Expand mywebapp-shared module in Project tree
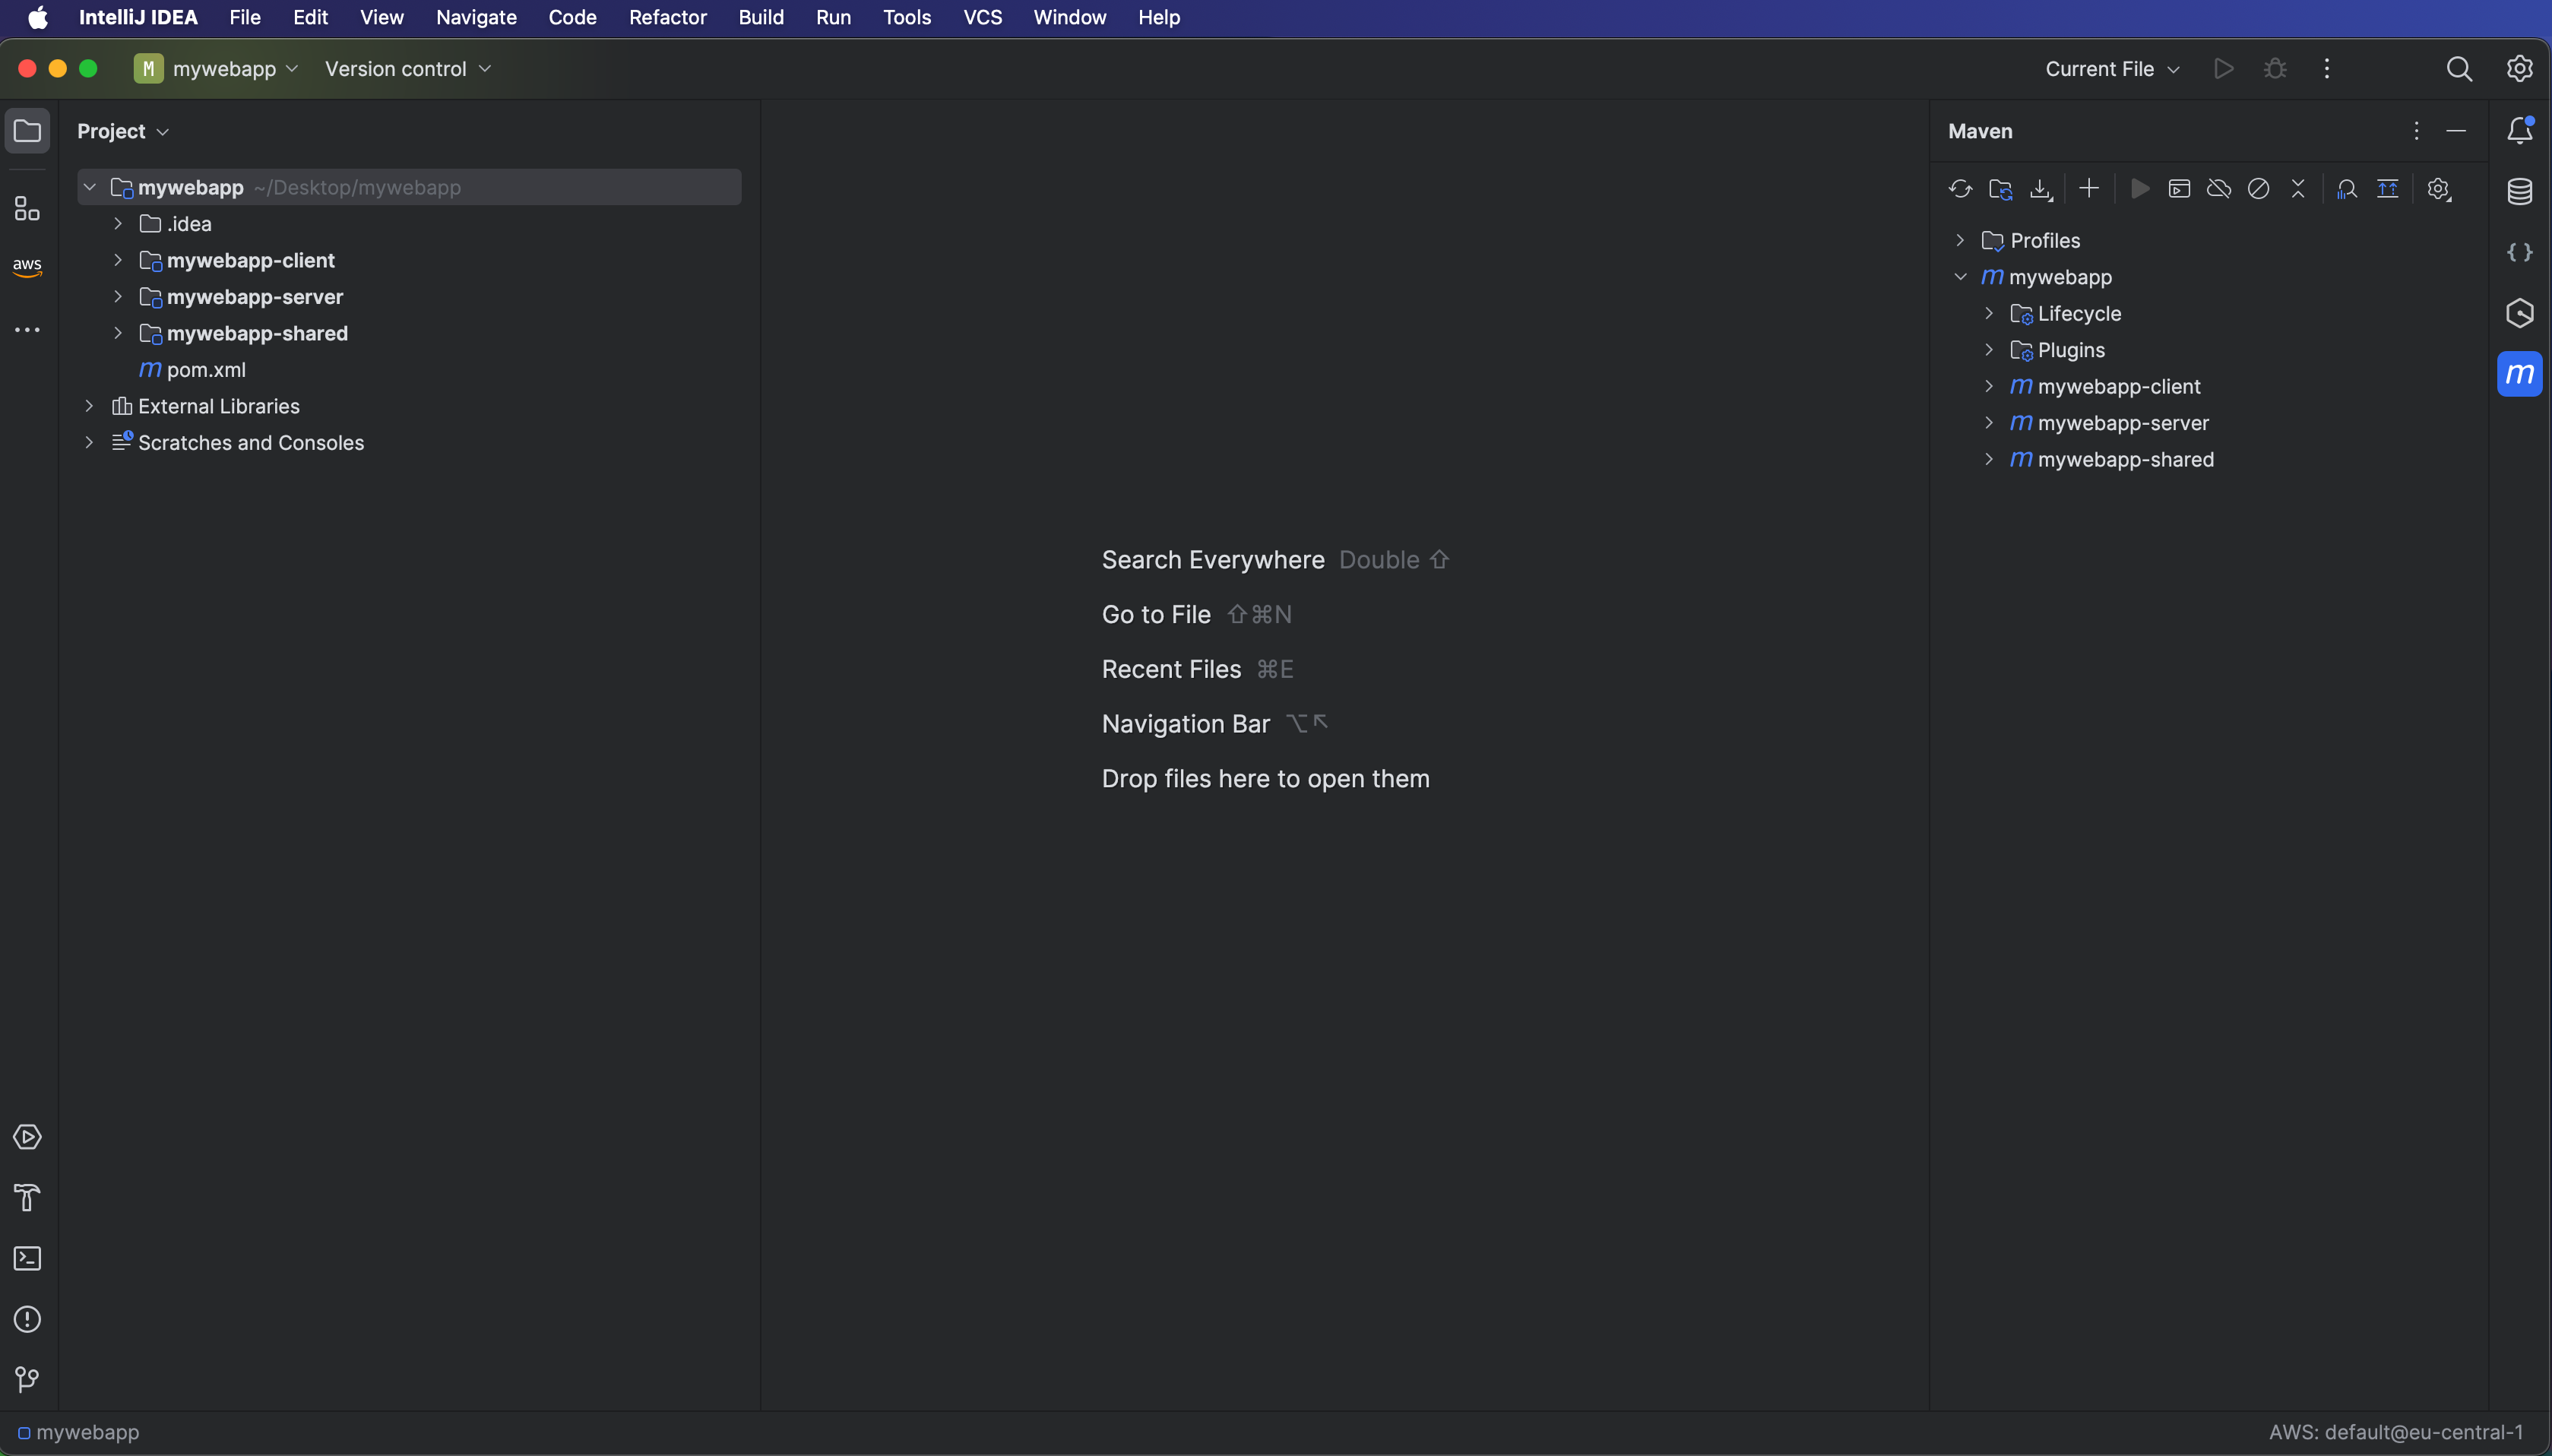The width and height of the screenshot is (2552, 1456). tap(118, 333)
